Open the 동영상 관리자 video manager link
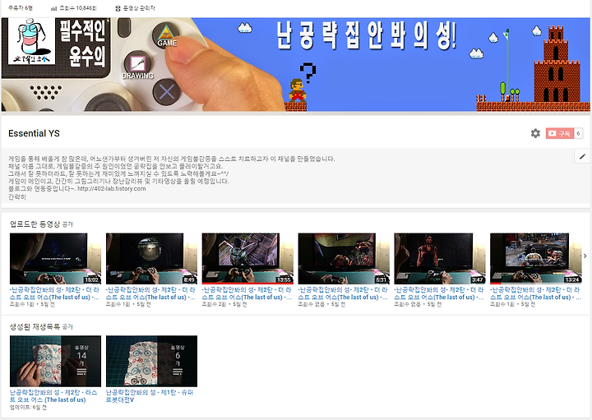Image resolution: width=592 pixels, height=420 pixels. click(x=135, y=8)
